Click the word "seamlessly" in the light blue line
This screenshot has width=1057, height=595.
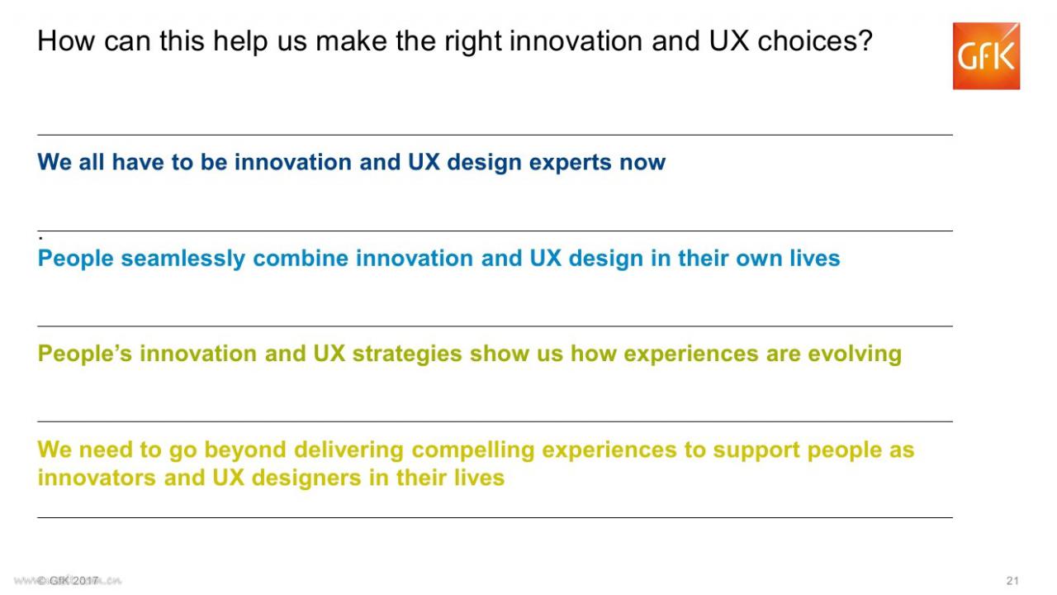click(x=183, y=259)
